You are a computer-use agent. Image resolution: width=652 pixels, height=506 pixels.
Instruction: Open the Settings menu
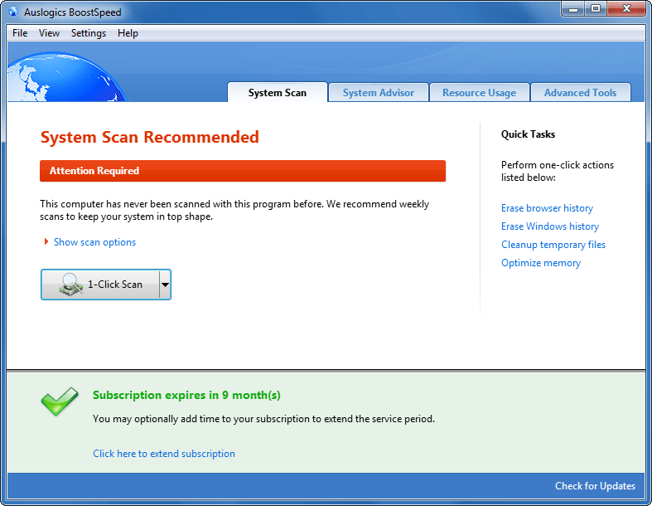pos(89,33)
